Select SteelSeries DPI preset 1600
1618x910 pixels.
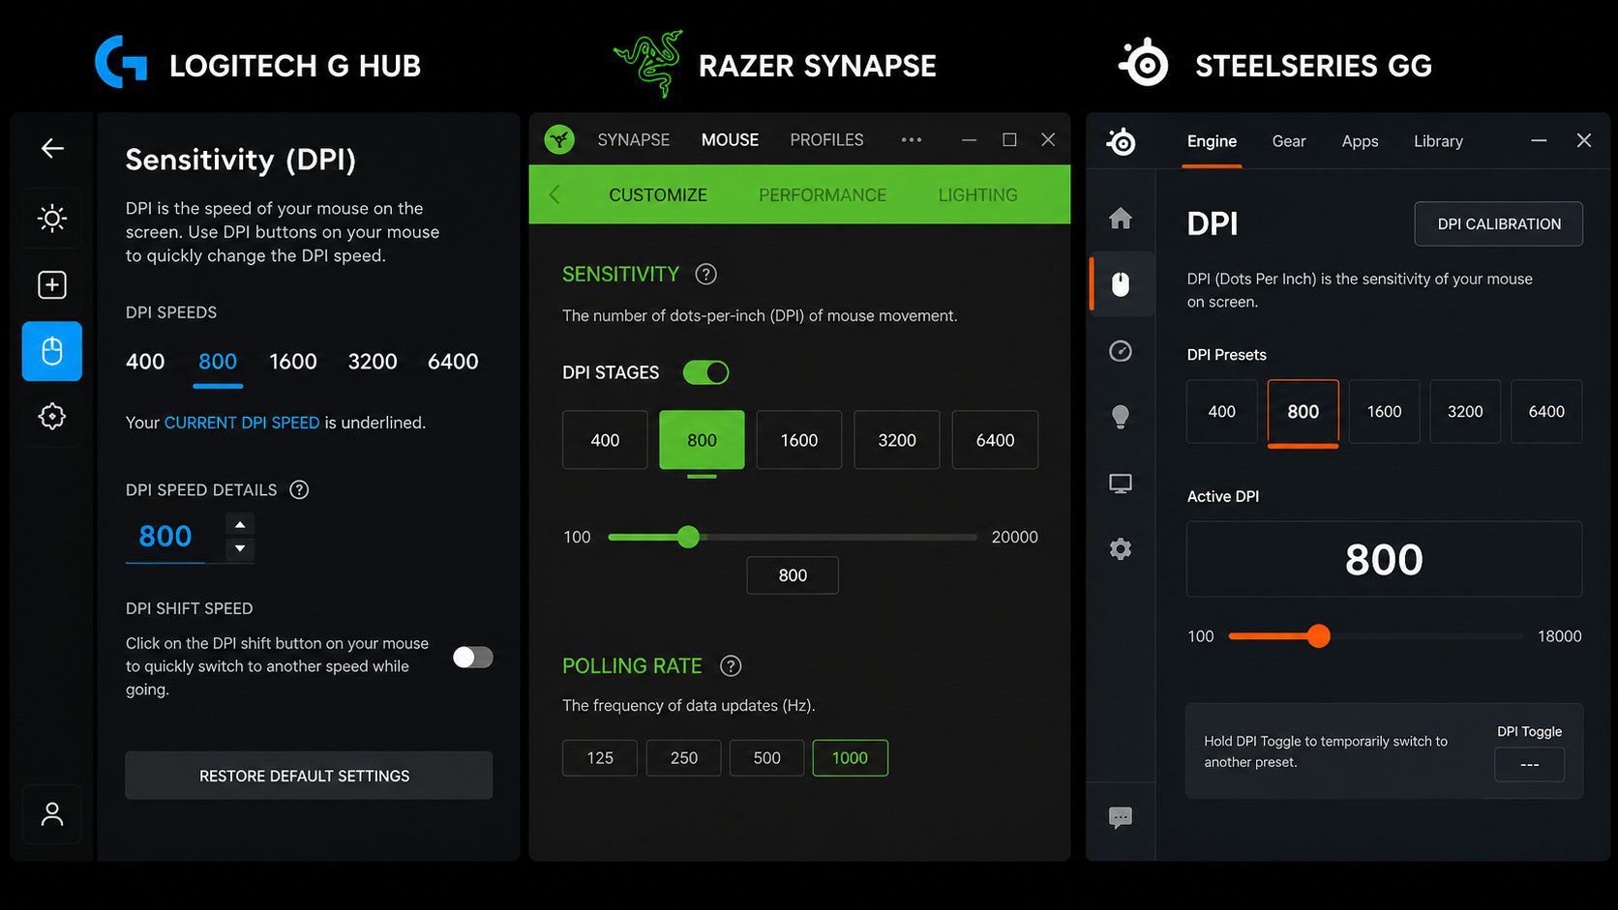(x=1384, y=412)
